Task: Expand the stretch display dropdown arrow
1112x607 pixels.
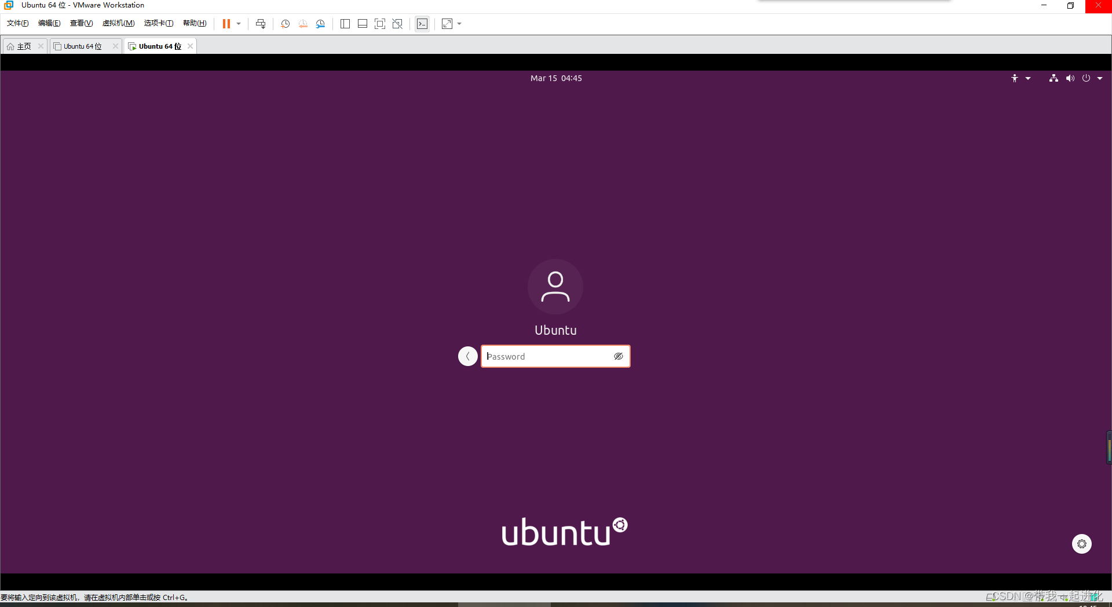Action: click(459, 24)
